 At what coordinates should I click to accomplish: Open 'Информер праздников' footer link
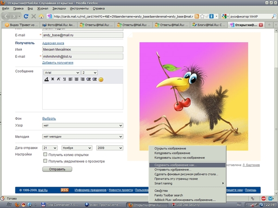click(x=90, y=190)
